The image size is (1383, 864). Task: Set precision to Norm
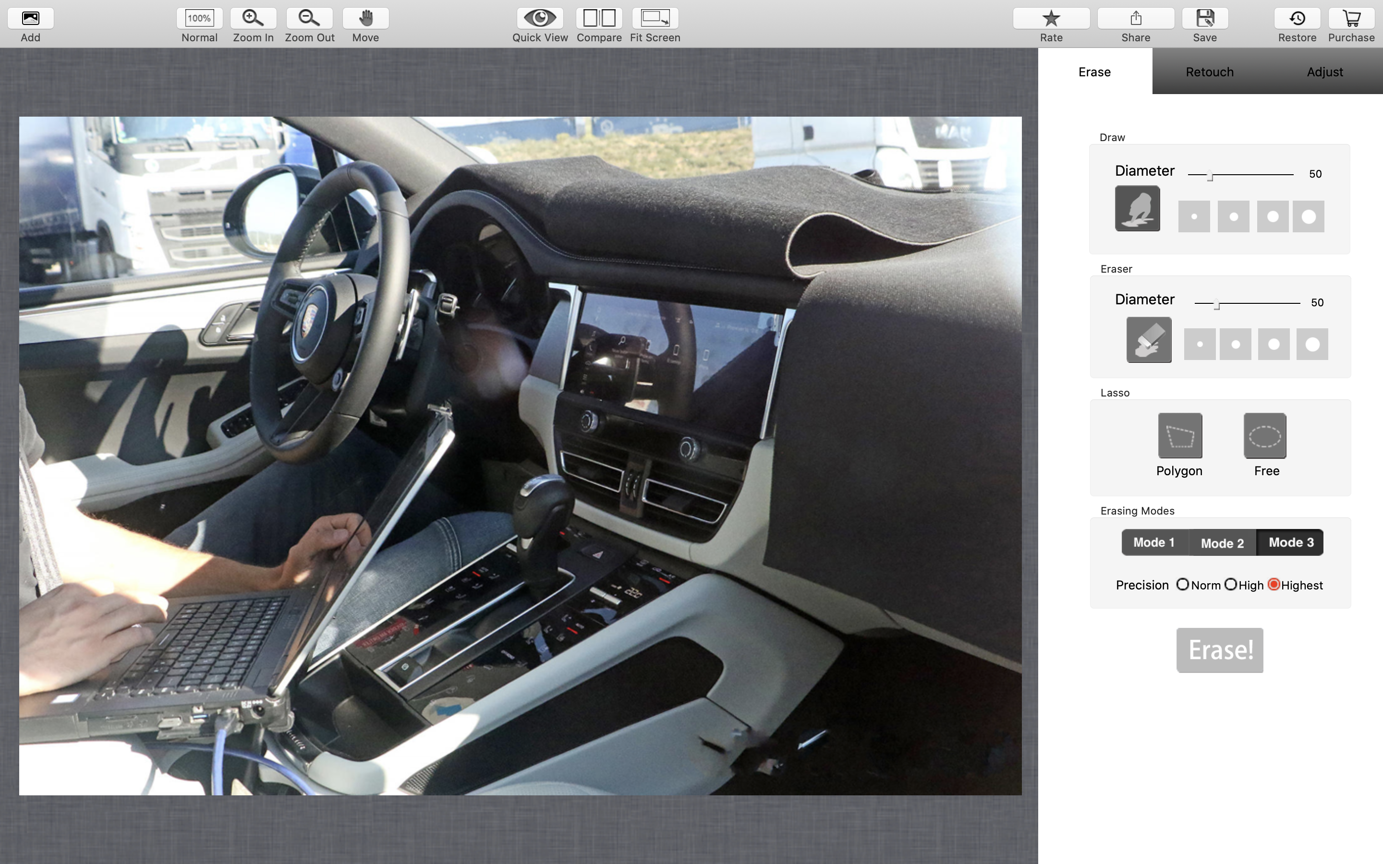click(1182, 585)
